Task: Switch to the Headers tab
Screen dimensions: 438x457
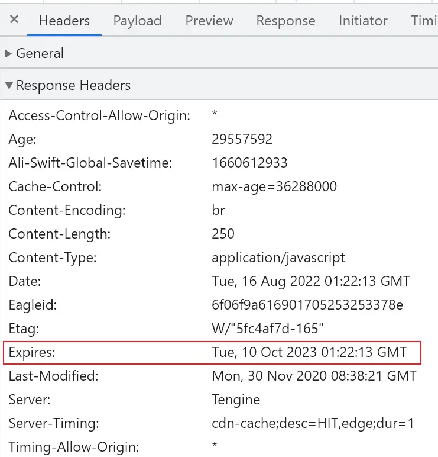Action: (x=64, y=21)
